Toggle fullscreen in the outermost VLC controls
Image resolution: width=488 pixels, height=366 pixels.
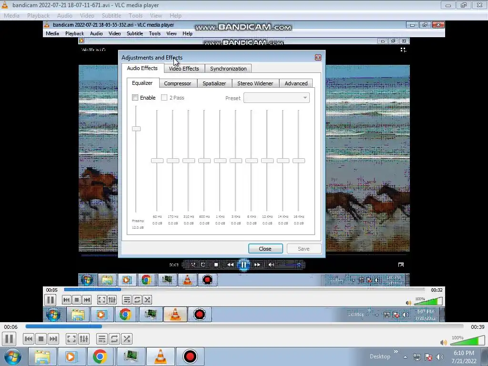71,339
